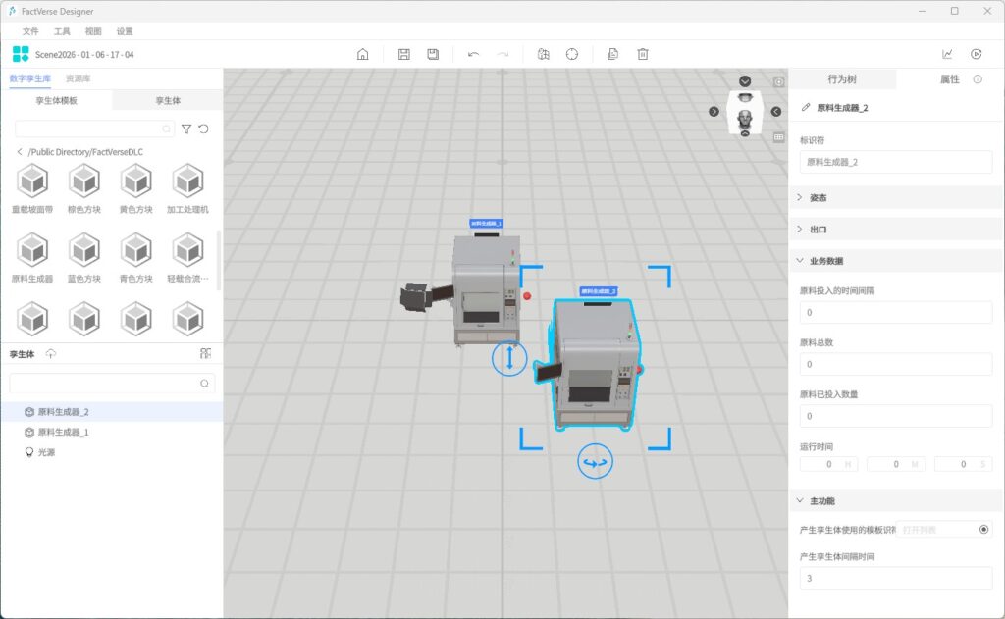This screenshot has height=619, width=1005.
Task: Click the Save icon in the toolbar
Action: click(404, 55)
